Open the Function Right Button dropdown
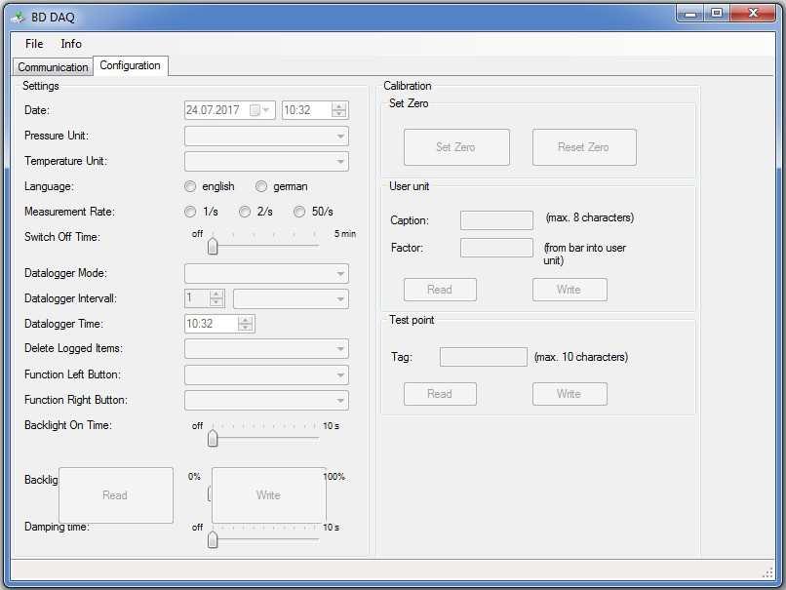This screenshot has height=590, width=786. coord(266,401)
